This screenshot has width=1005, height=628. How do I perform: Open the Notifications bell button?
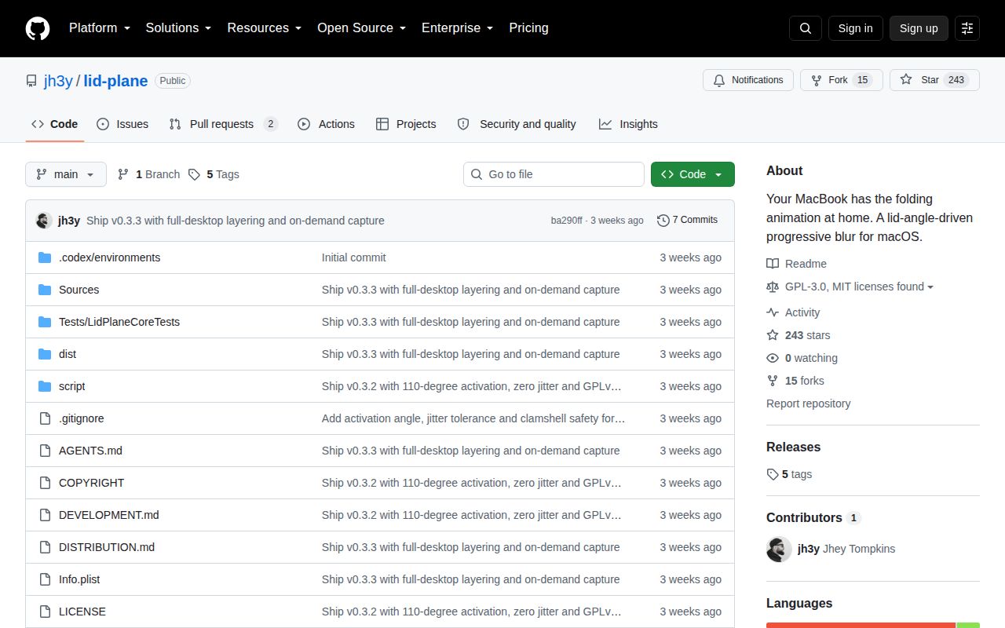pos(748,80)
